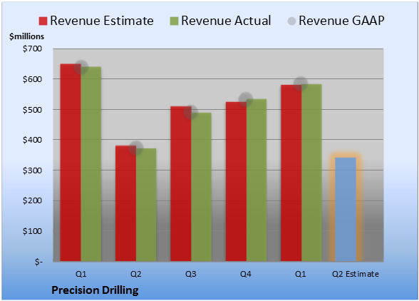Select the 'Revenue Actual' legend label
This screenshot has width=419, height=301.
226,21
